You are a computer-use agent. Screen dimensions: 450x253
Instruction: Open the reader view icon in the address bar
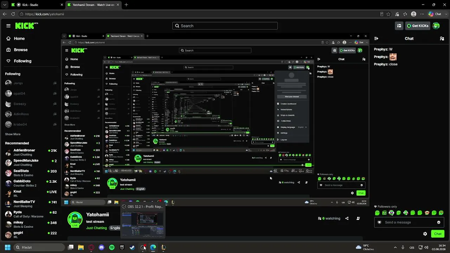tap(382, 14)
